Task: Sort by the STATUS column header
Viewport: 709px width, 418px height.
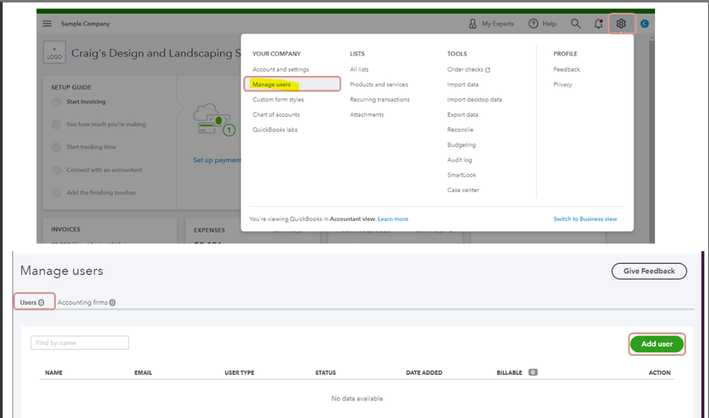Action: [x=326, y=373]
